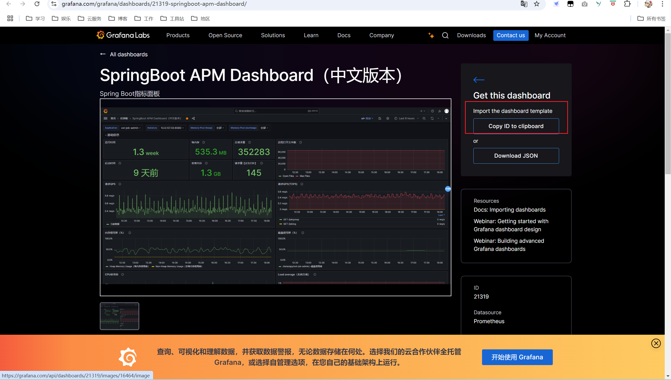Open the 地区 bookmark folder
The height and width of the screenshot is (380, 671).
pyautogui.click(x=201, y=18)
